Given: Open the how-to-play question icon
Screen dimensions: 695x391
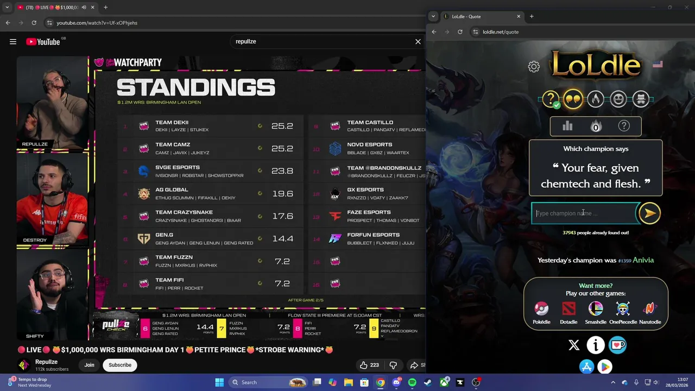Looking at the screenshot, I should (x=624, y=126).
